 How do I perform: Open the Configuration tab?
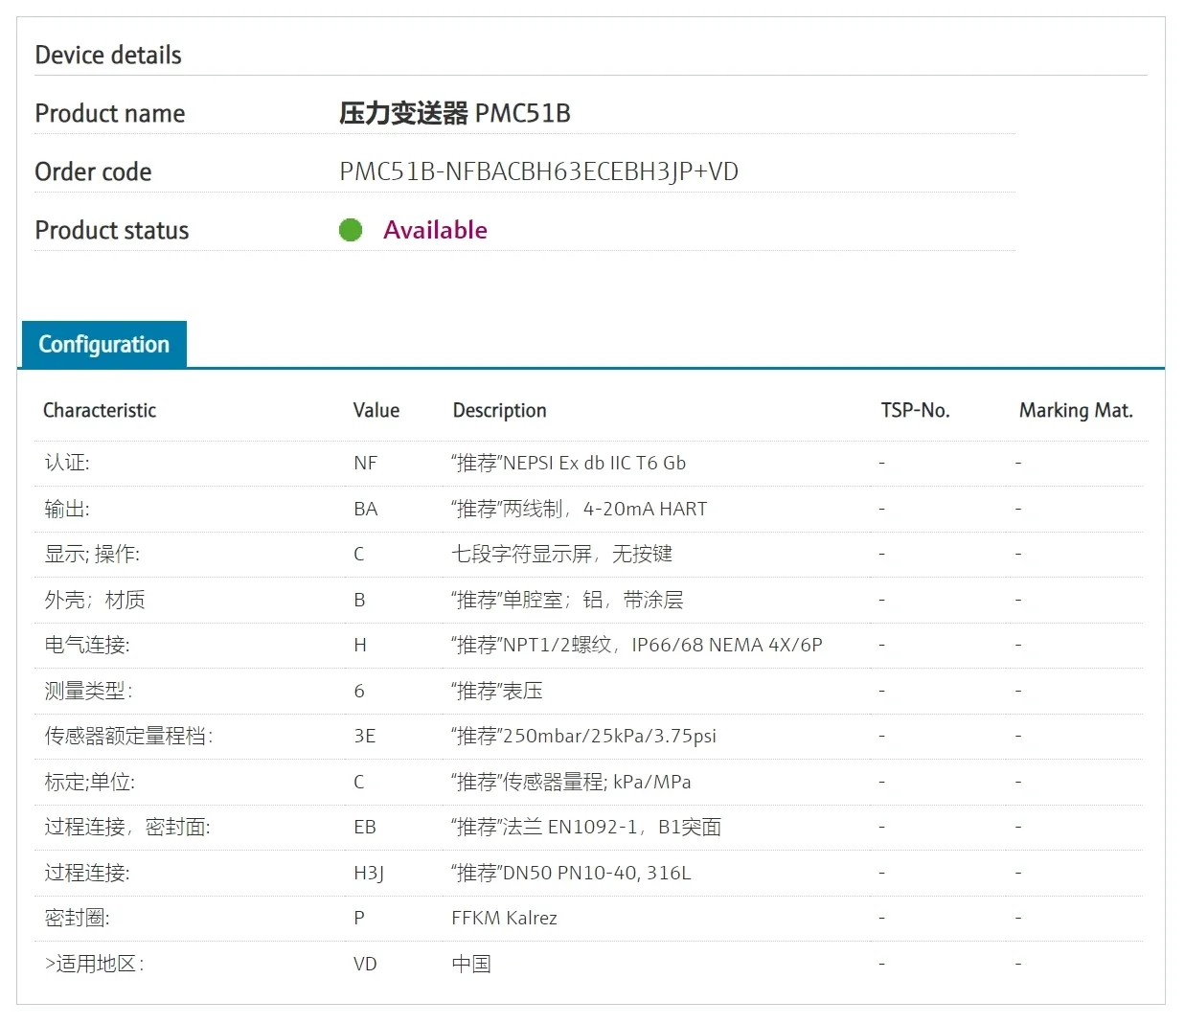pos(103,345)
